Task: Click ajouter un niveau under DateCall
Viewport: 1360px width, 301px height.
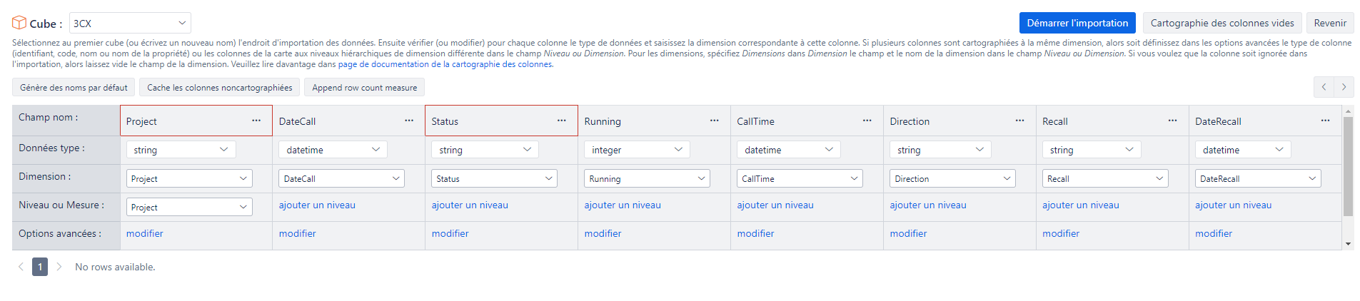Action: coord(317,205)
